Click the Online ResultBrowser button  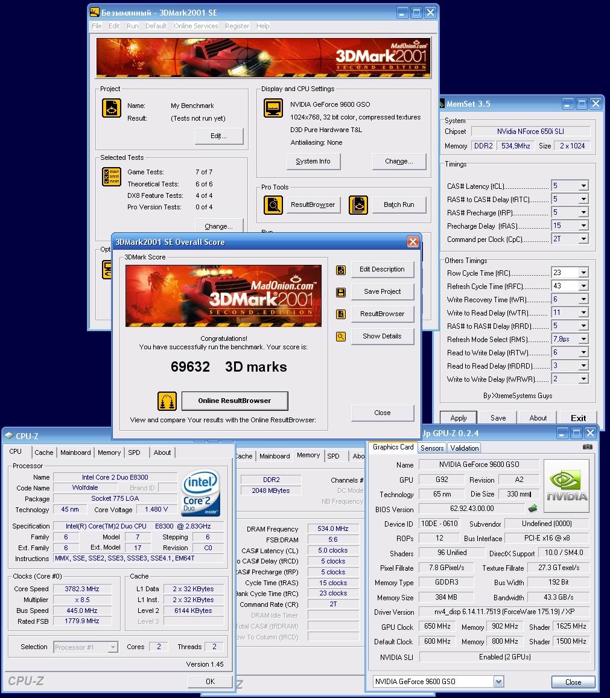click(x=235, y=401)
